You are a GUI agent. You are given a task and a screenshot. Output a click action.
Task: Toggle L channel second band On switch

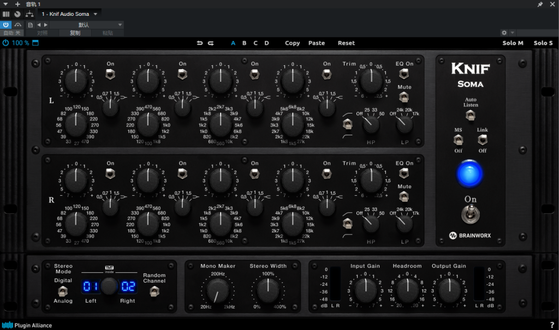point(182,74)
